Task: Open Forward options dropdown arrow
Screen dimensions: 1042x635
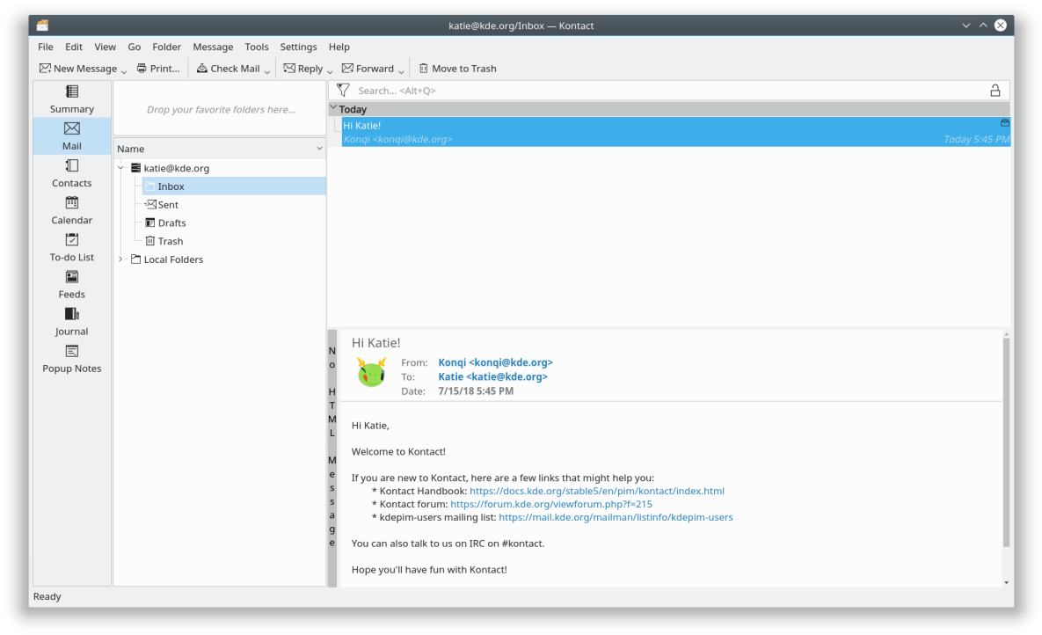Action: (x=401, y=71)
